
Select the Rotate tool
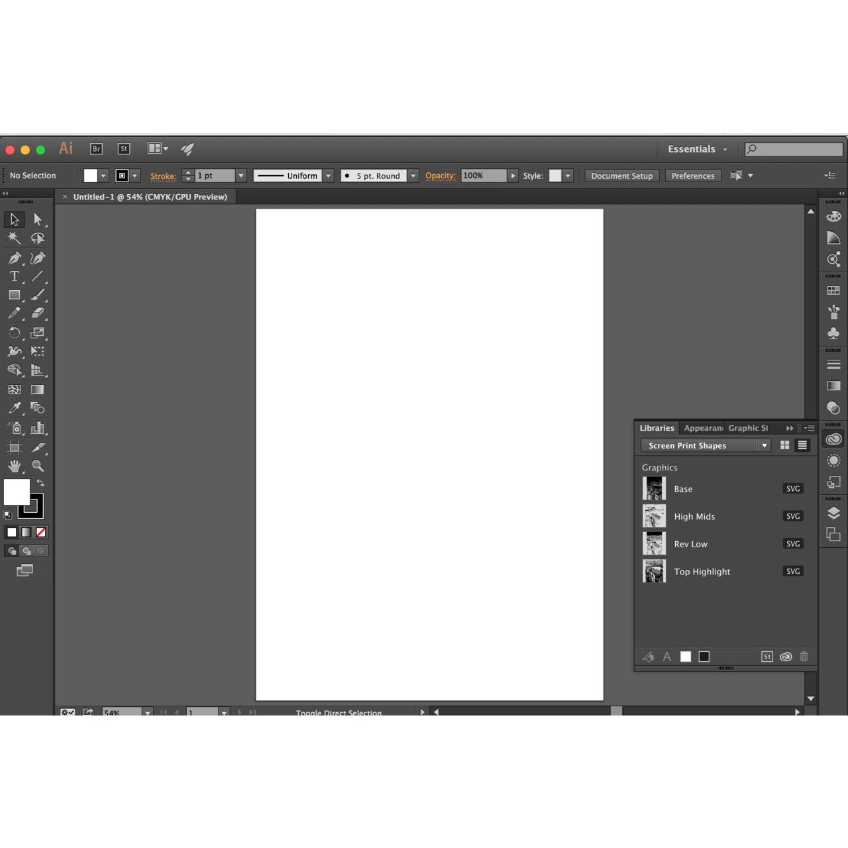pyautogui.click(x=14, y=333)
